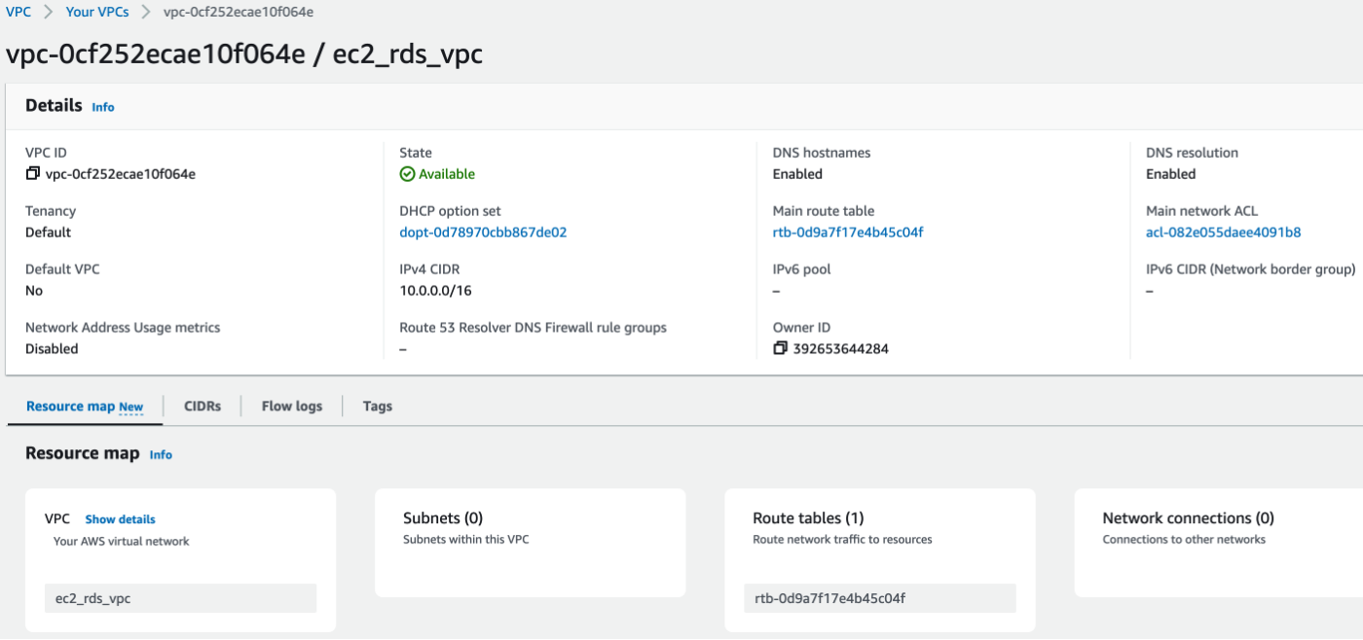This screenshot has height=640, width=1363.
Task: Open Info link beside Resource map heading
Action: coord(161,454)
